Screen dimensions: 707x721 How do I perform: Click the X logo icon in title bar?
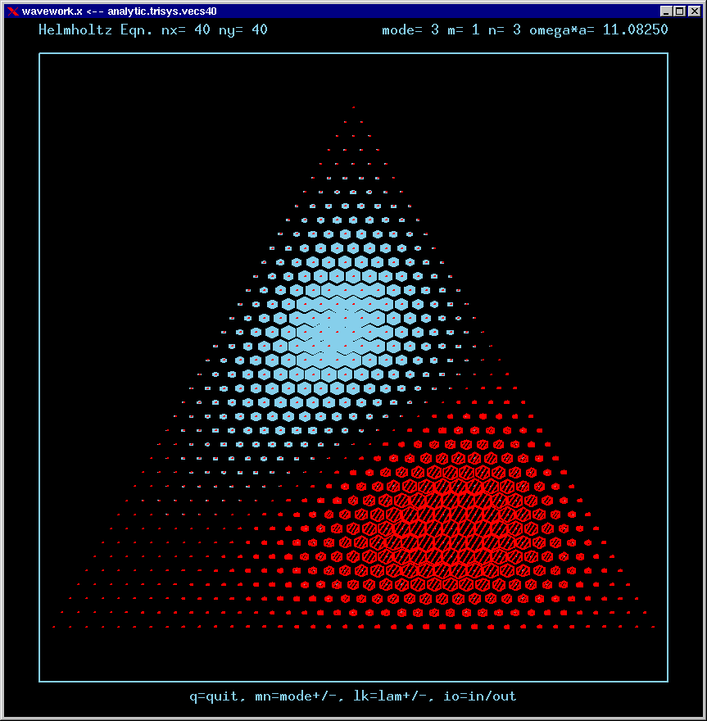coord(12,11)
